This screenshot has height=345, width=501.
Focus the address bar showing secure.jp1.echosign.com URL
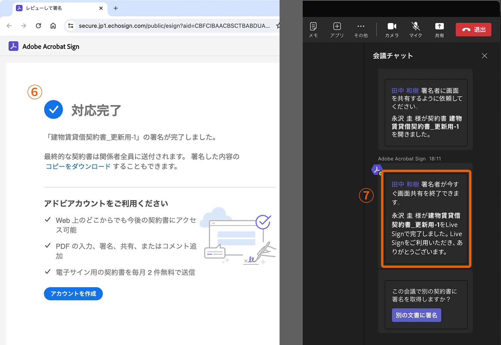[x=174, y=26]
